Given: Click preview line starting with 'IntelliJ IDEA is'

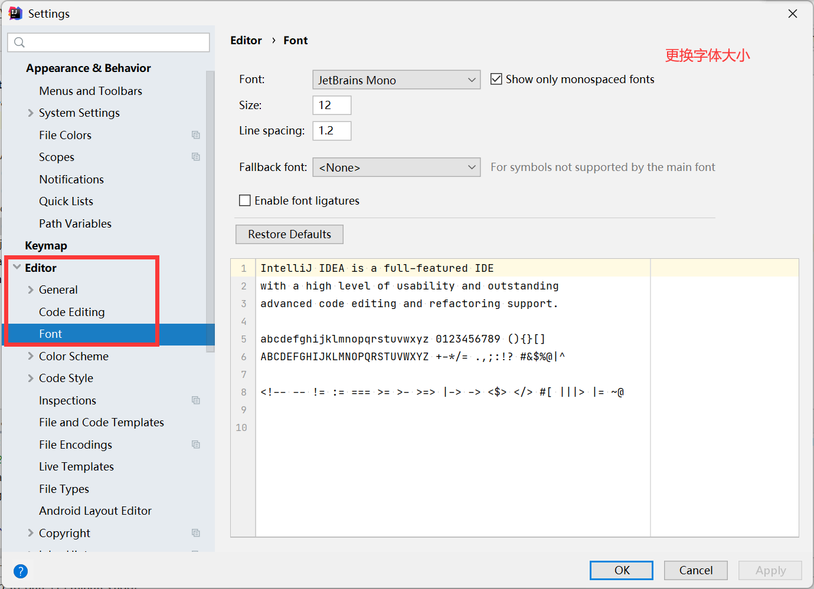Looking at the screenshot, I should [377, 268].
